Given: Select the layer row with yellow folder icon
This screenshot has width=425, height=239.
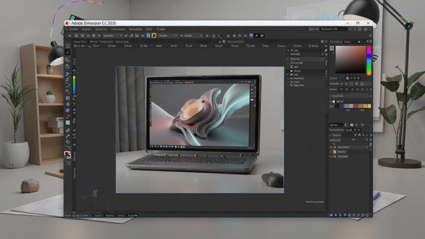Looking at the screenshot, I should (305, 71).
